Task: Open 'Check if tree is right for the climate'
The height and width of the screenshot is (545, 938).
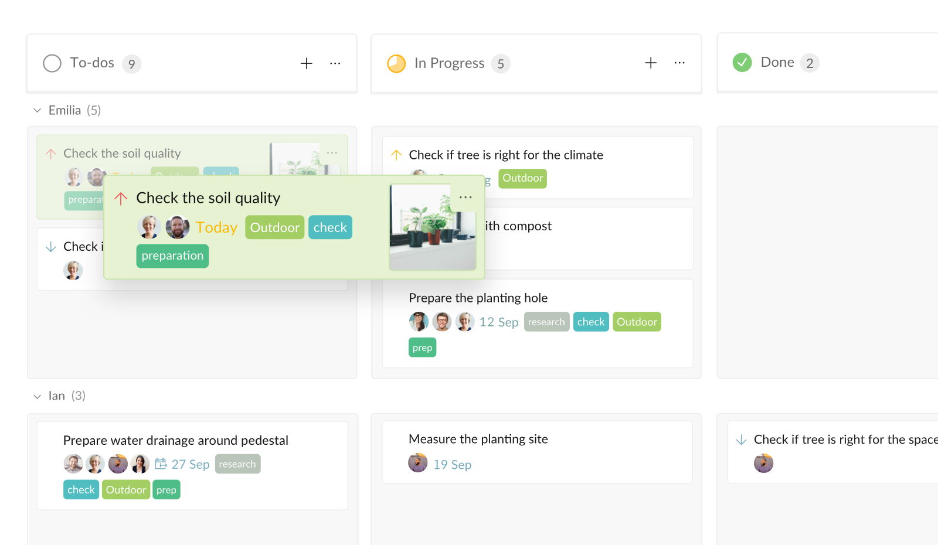Action: tap(506, 155)
